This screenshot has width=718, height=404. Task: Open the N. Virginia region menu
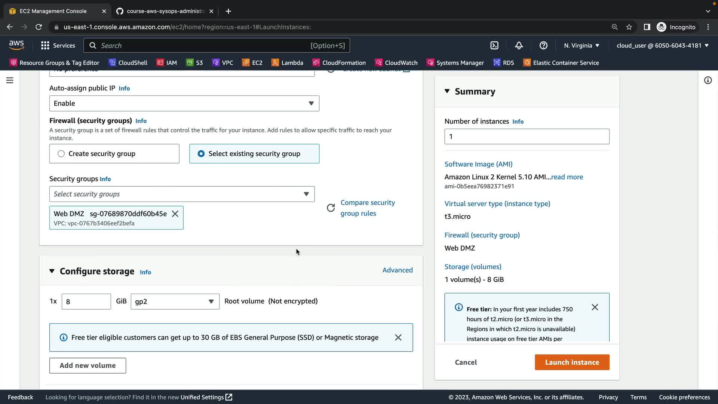click(x=582, y=46)
